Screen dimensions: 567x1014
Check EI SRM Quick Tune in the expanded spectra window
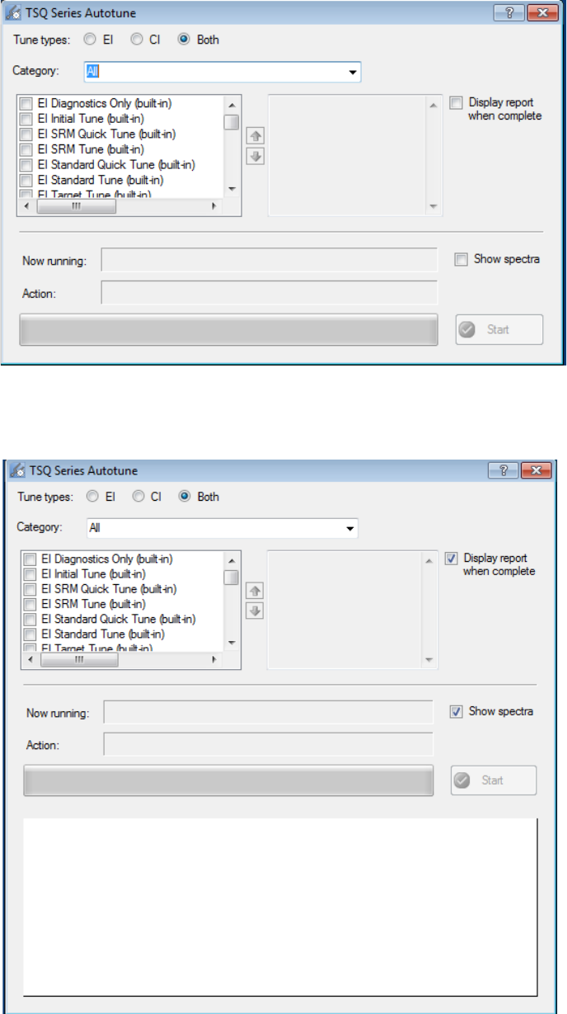(x=30, y=589)
